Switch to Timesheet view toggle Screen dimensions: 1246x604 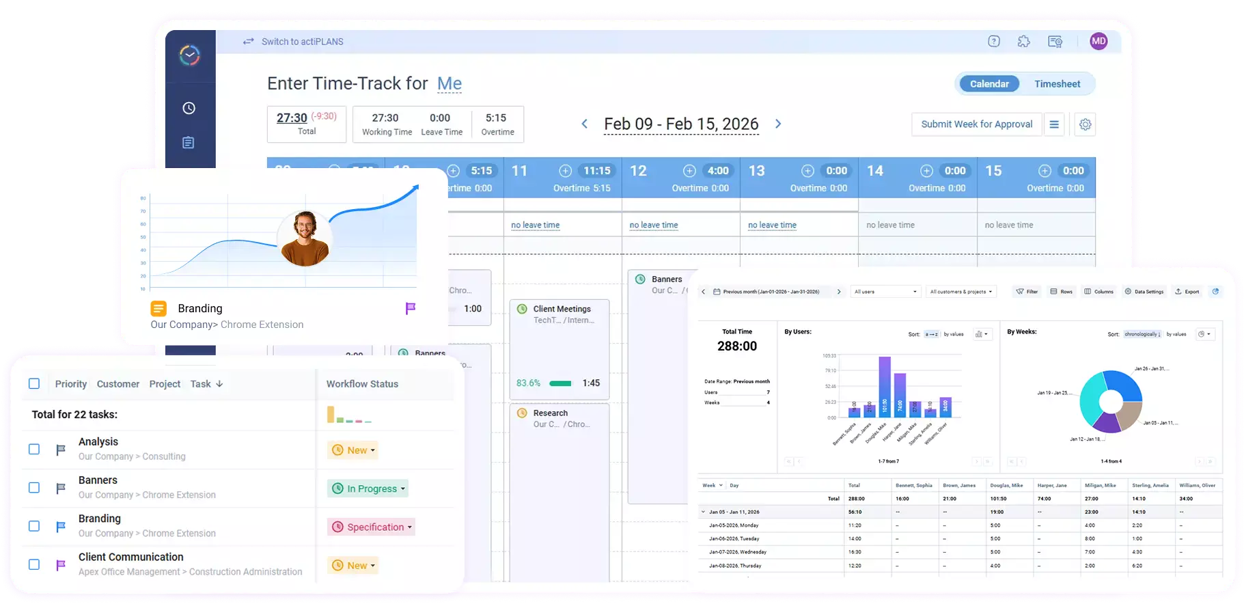tap(1057, 84)
